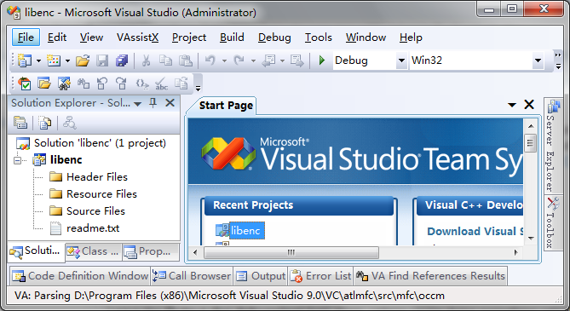Select Source Files folder in tree
Image resolution: width=570 pixels, height=311 pixels.
pos(95,211)
